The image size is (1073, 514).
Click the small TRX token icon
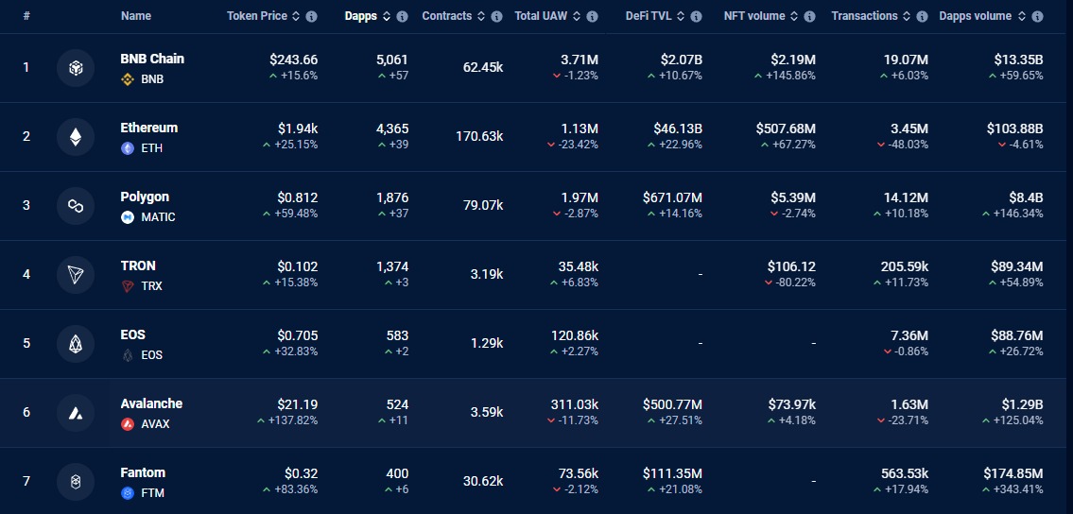[128, 286]
